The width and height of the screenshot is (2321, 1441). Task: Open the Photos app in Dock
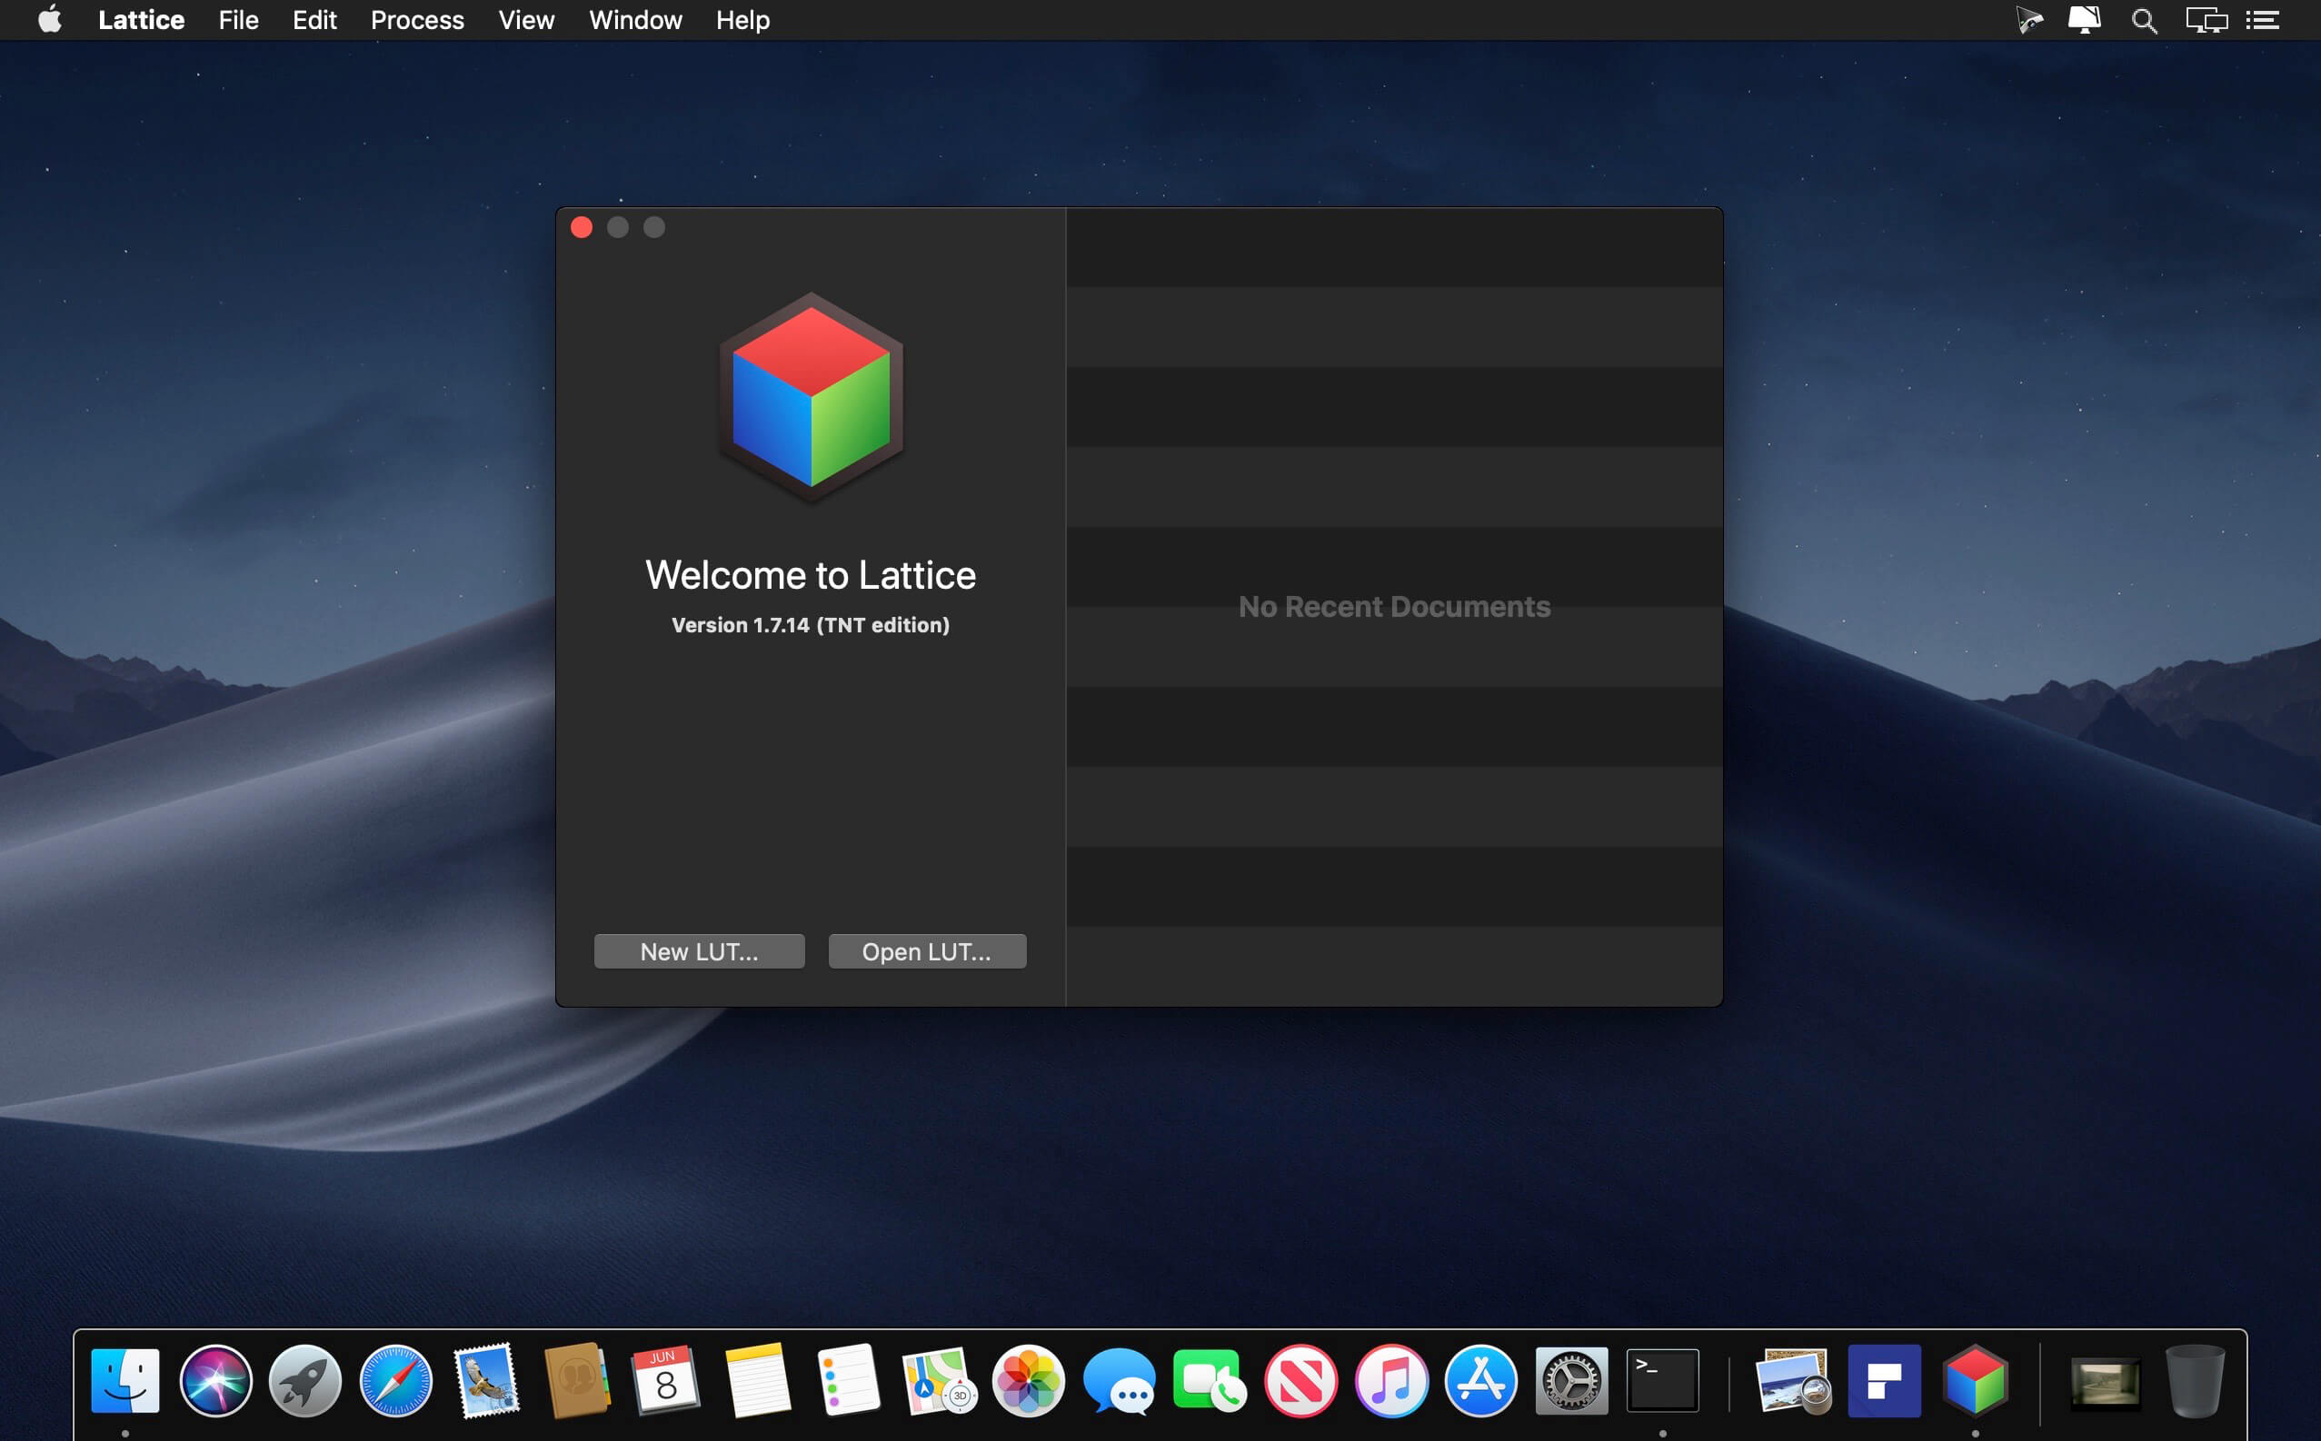pos(1028,1381)
